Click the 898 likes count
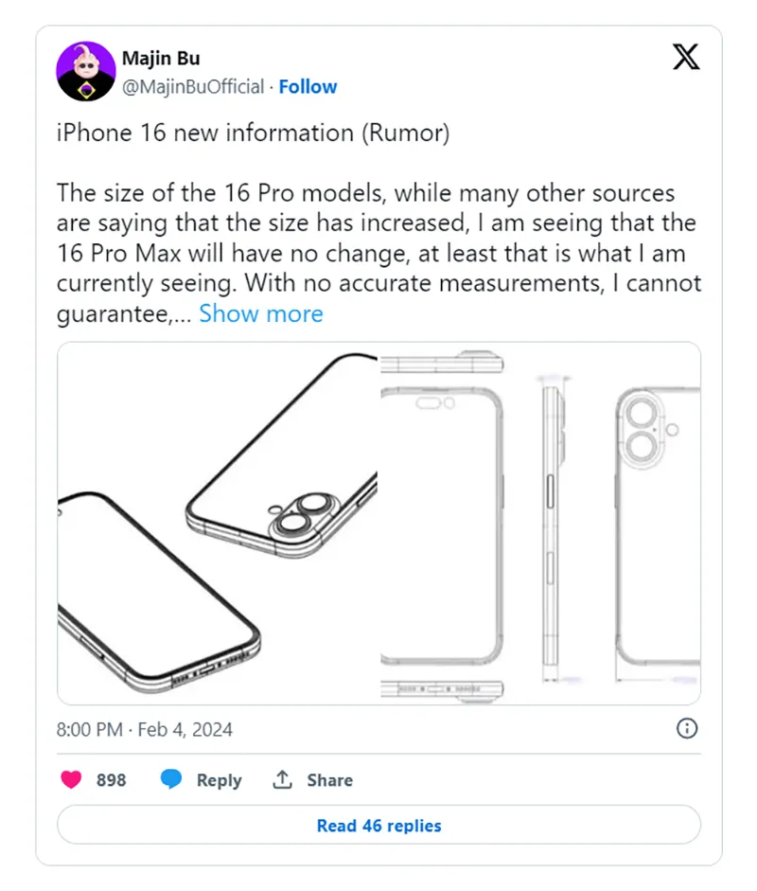 111,780
